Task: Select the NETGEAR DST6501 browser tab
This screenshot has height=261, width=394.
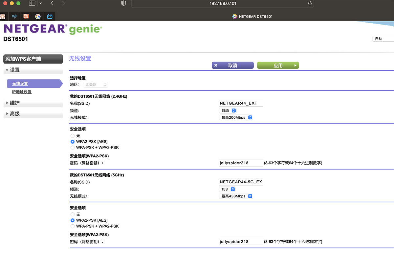Action: (x=252, y=16)
